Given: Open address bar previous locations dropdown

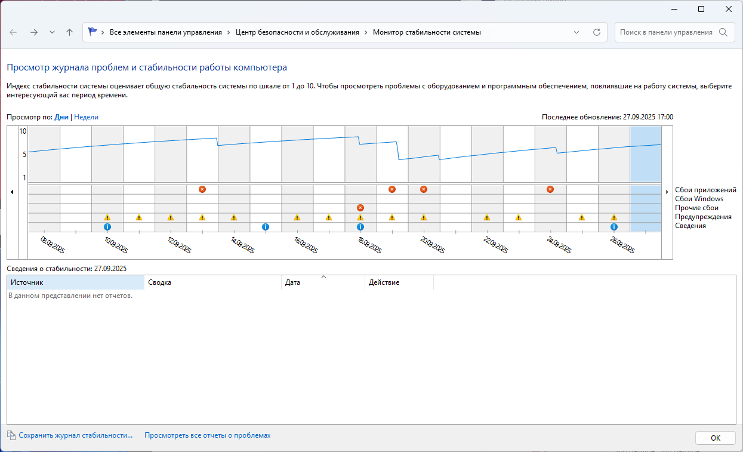Looking at the screenshot, I should pyautogui.click(x=576, y=32).
